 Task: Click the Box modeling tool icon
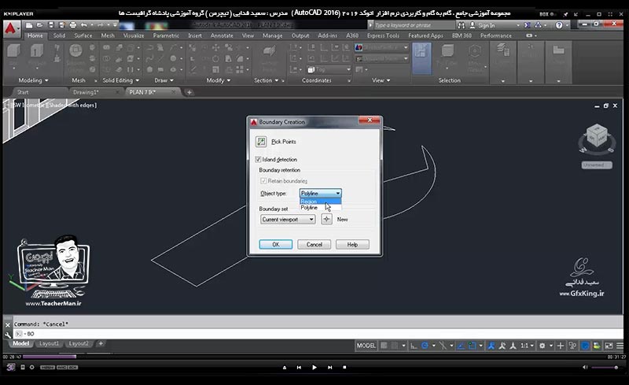[13, 52]
